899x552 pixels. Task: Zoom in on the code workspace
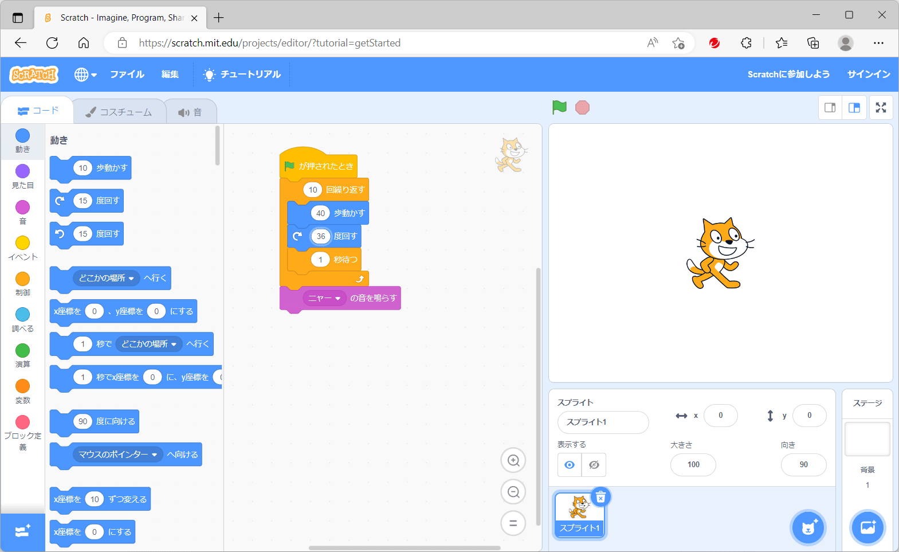513,460
